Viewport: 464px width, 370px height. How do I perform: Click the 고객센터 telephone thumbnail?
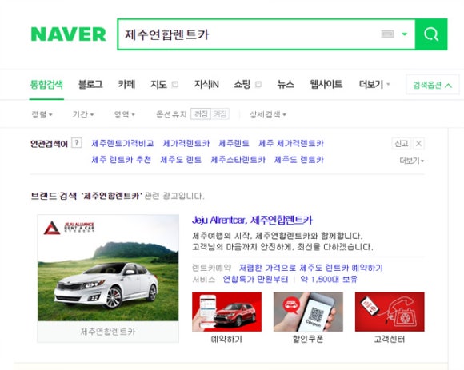tap(390, 312)
